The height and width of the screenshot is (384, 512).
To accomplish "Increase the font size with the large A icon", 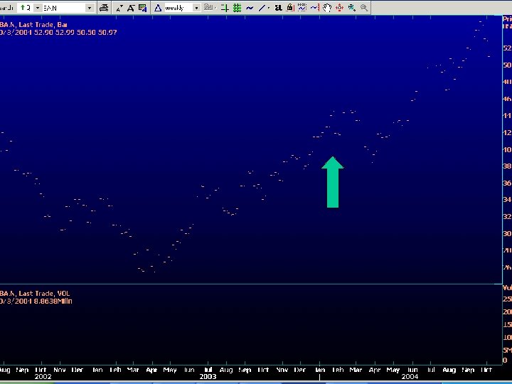I will pyautogui.click(x=131, y=8).
